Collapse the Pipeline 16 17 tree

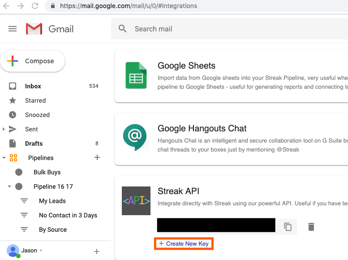pos(9,186)
